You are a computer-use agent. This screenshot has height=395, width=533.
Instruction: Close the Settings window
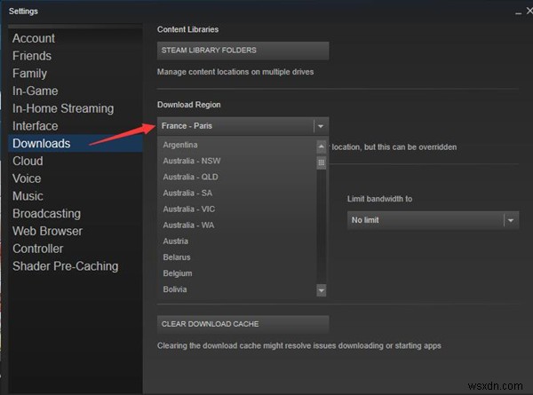529,12
